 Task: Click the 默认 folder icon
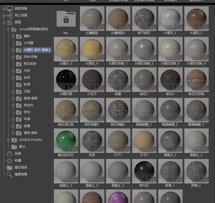(14, 147)
